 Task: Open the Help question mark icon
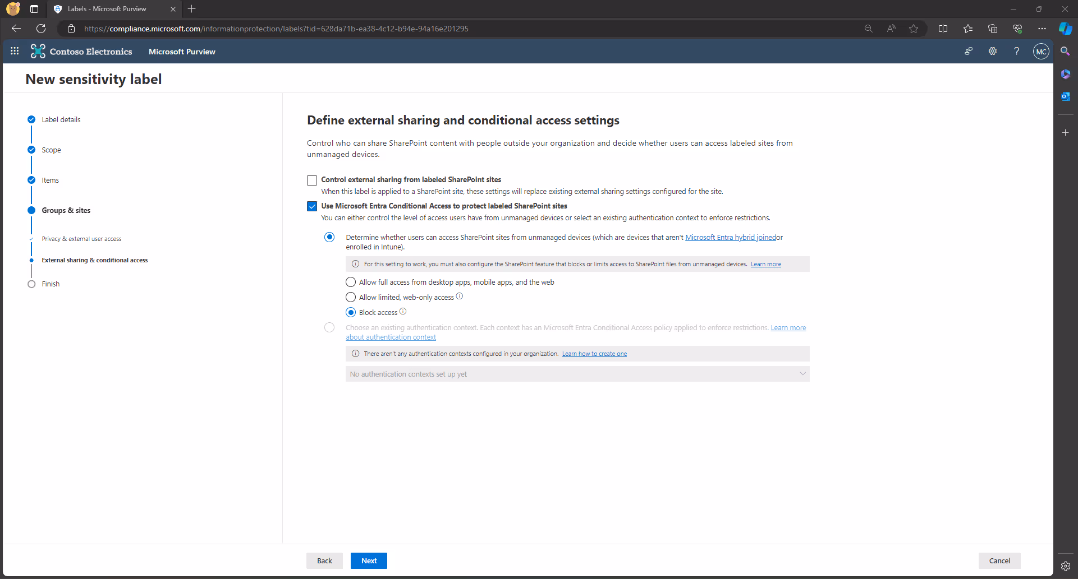click(x=1016, y=51)
